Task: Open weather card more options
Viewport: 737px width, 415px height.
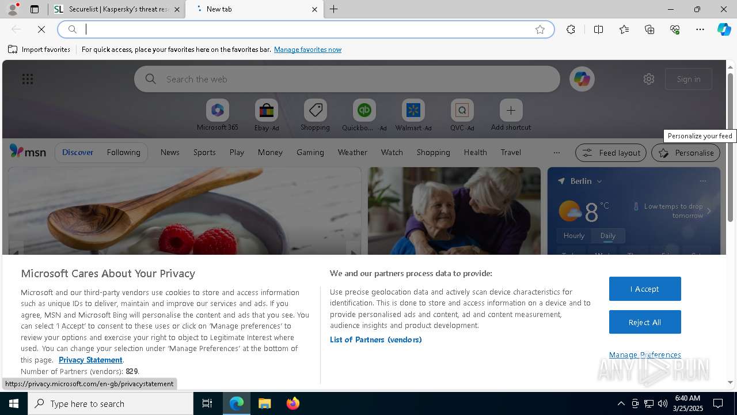Action: [x=702, y=181]
